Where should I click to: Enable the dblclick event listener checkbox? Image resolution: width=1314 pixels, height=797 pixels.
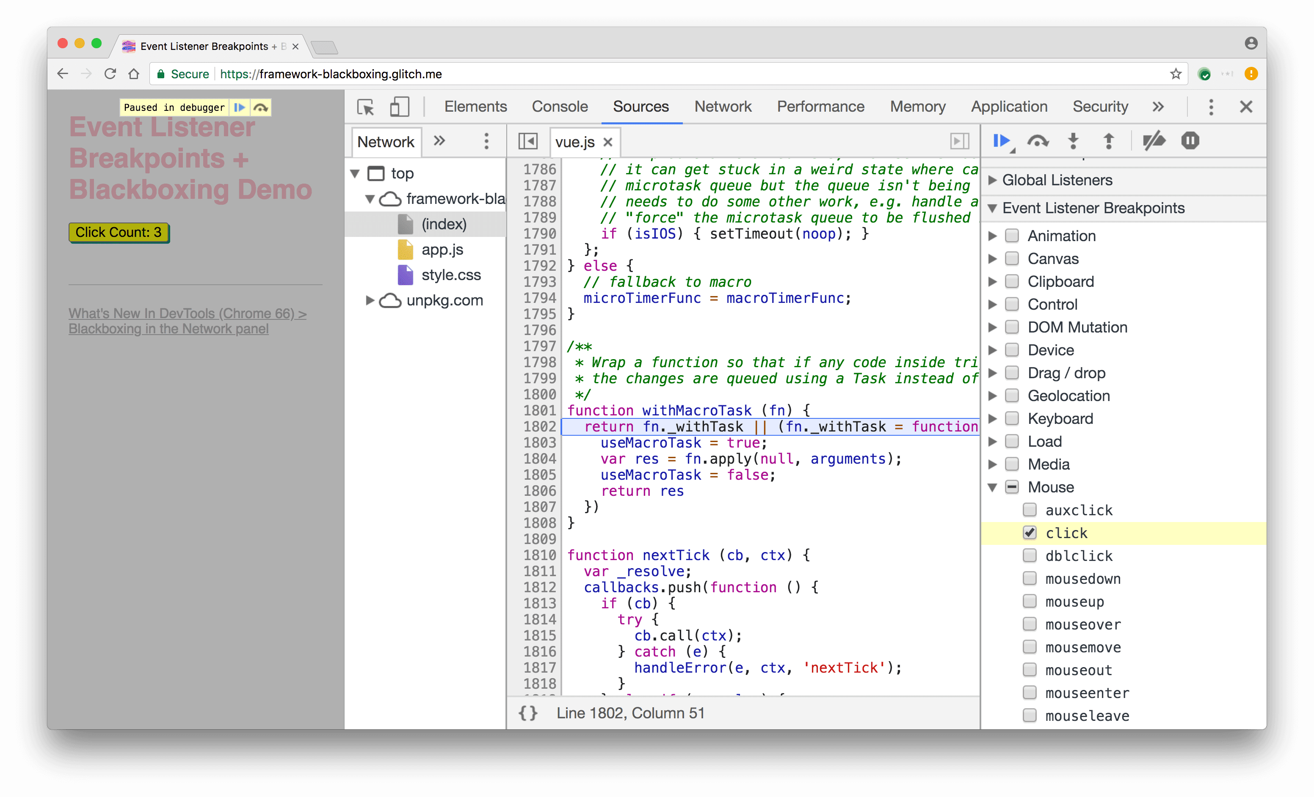coord(1029,555)
